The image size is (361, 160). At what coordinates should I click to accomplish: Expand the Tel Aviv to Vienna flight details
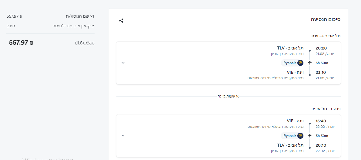click(123, 63)
